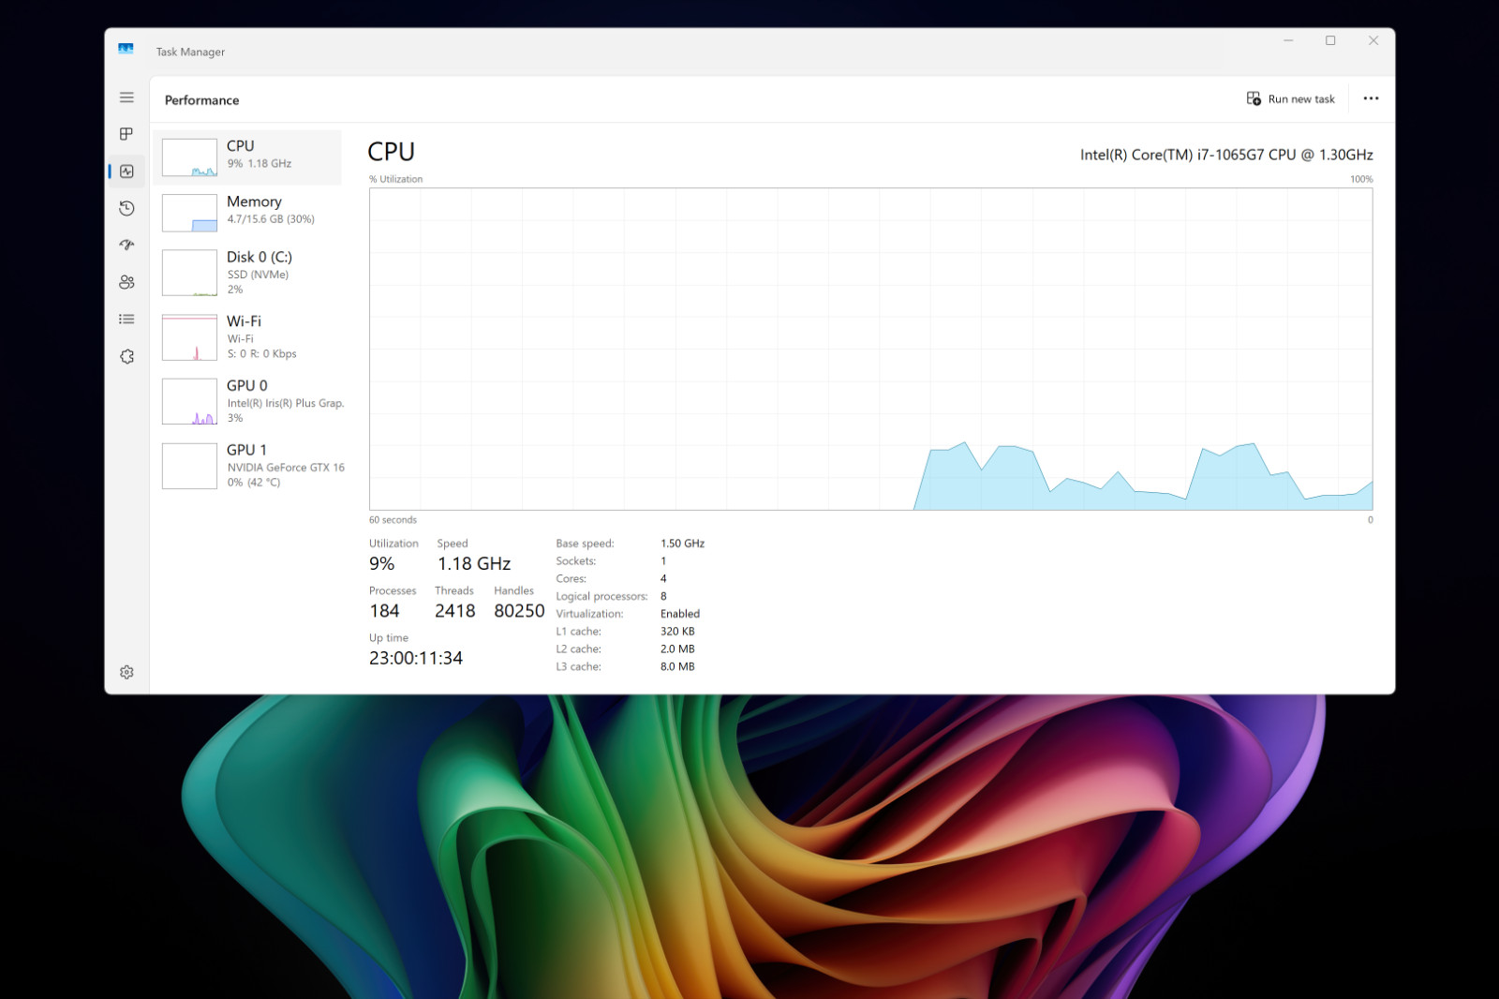Click the CPU mini graph thumbnail
This screenshot has width=1499, height=999.
point(189,157)
